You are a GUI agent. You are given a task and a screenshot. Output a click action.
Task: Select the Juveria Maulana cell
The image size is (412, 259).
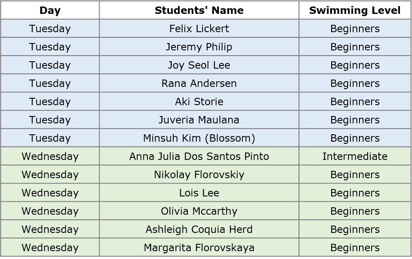[199, 120]
